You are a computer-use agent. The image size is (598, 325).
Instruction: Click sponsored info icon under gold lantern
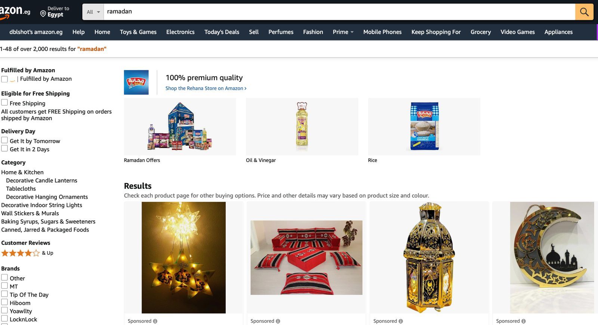(x=401, y=321)
